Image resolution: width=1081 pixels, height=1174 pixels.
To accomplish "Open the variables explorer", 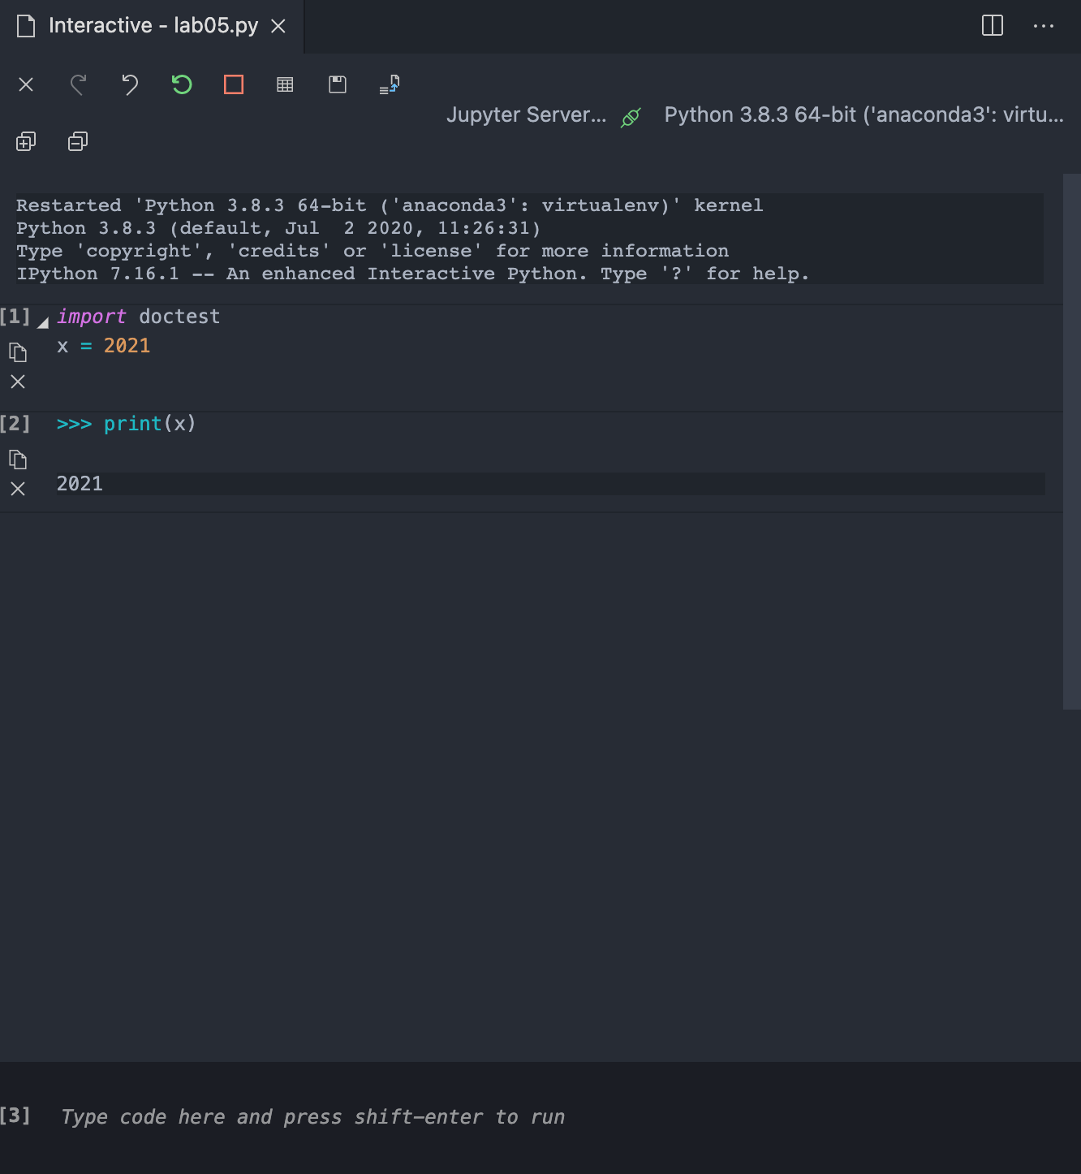I will pyautogui.click(x=285, y=84).
